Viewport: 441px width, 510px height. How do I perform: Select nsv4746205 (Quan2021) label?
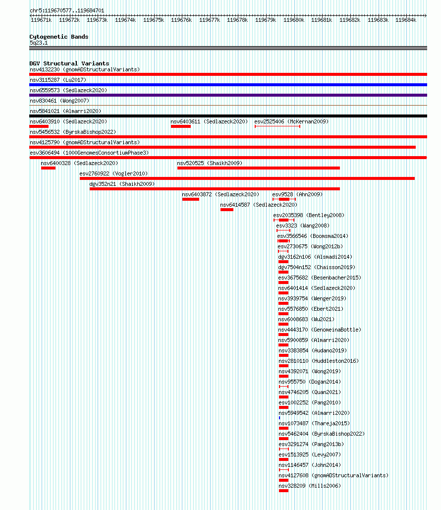(310, 392)
